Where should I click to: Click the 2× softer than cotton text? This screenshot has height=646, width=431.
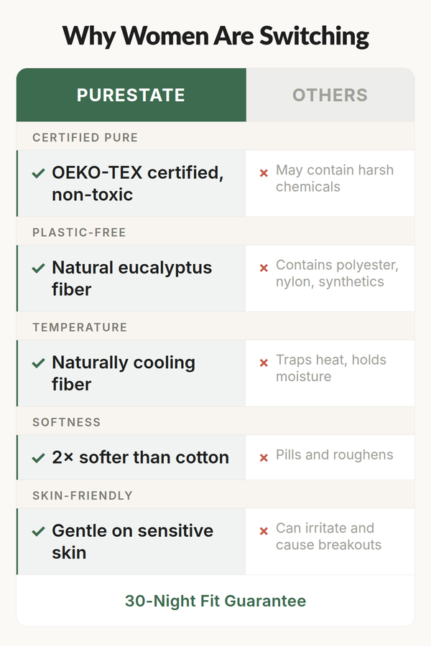(x=140, y=457)
